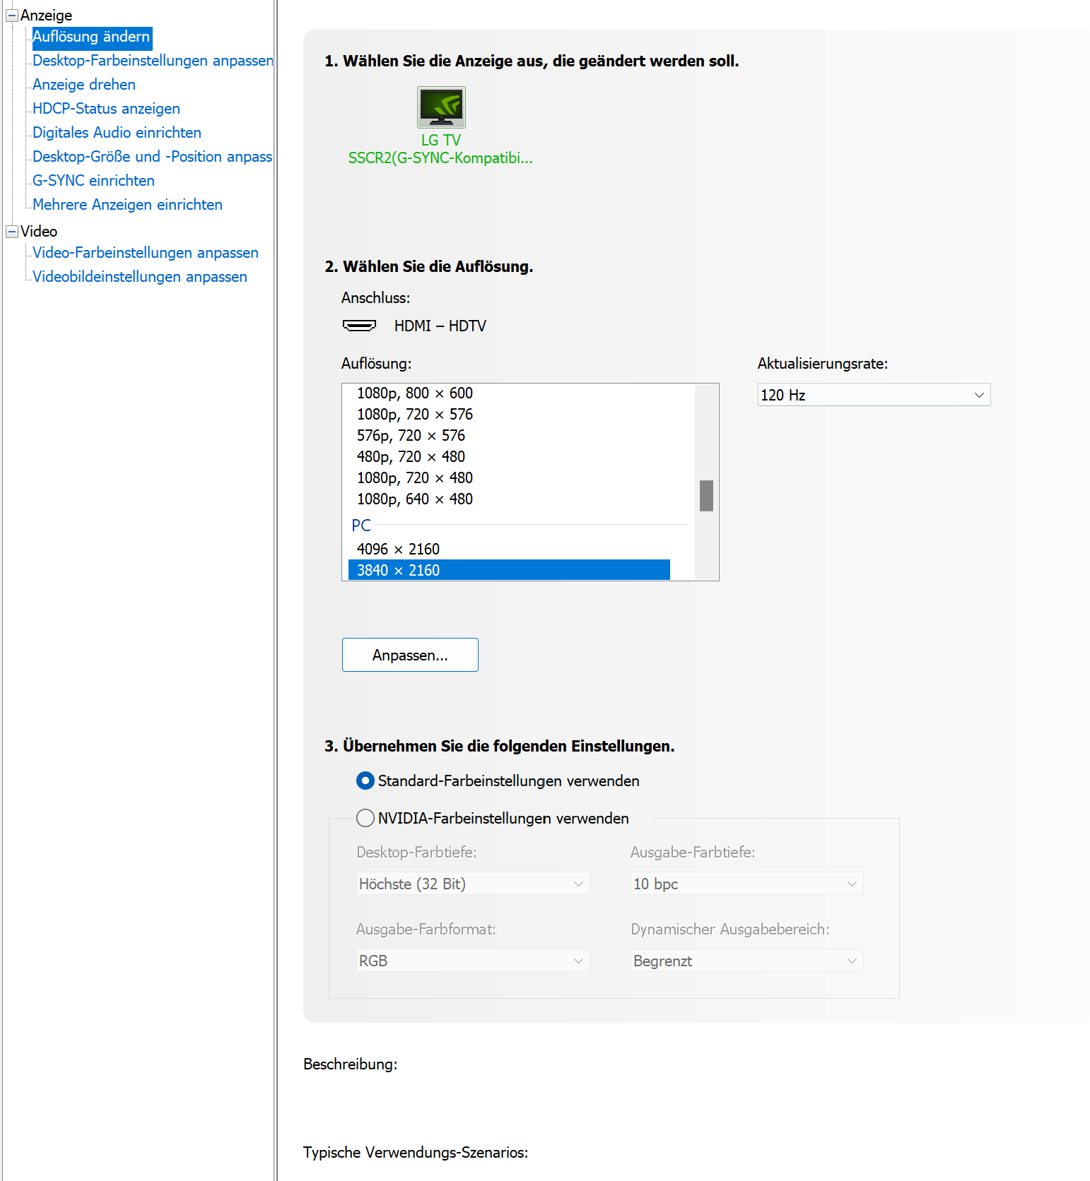The width and height of the screenshot is (1090, 1181).
Task: Select NVIDIA-Farbeinstellungen verwenden radio button
Action: click(365, 818)
